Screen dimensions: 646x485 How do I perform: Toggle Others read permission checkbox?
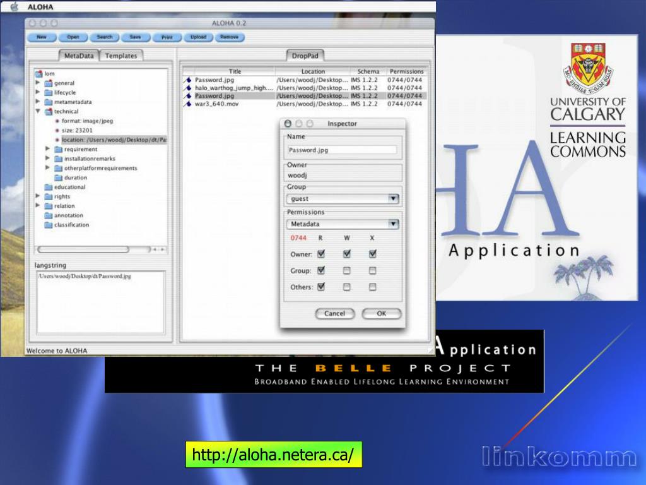(x=321, y=287)
